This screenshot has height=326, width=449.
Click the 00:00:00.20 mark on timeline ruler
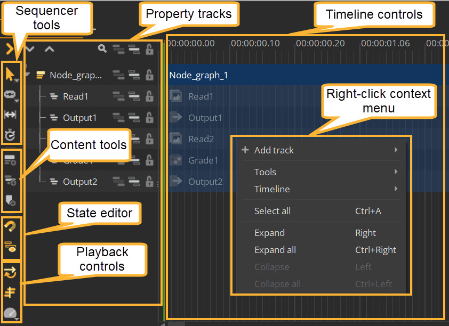(x=320, y=44)
